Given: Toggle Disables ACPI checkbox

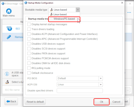Looking at the screenshot, I should (29, 34).
